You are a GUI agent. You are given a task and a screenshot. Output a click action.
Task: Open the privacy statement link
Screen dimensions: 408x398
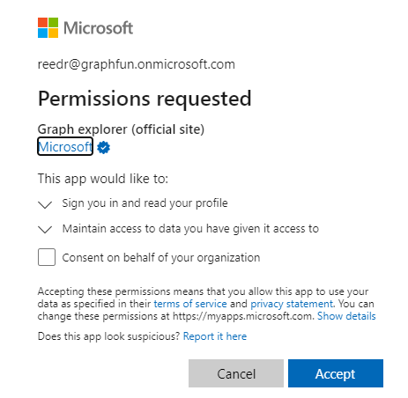pyautogui.click(x=292, y=304)
